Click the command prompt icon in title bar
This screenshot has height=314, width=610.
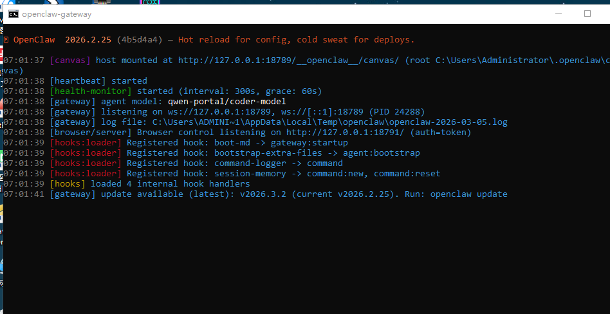coord(13,14)
